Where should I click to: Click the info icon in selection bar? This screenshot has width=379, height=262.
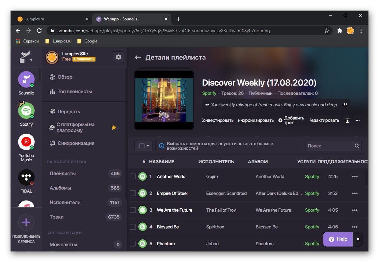161,146
